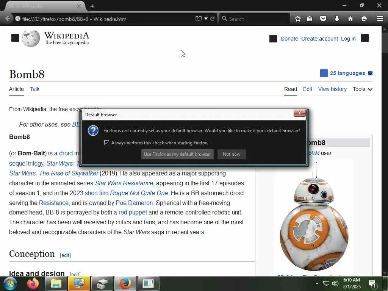
Task: Open the Resistance link
Action: (x=54, y=203)
